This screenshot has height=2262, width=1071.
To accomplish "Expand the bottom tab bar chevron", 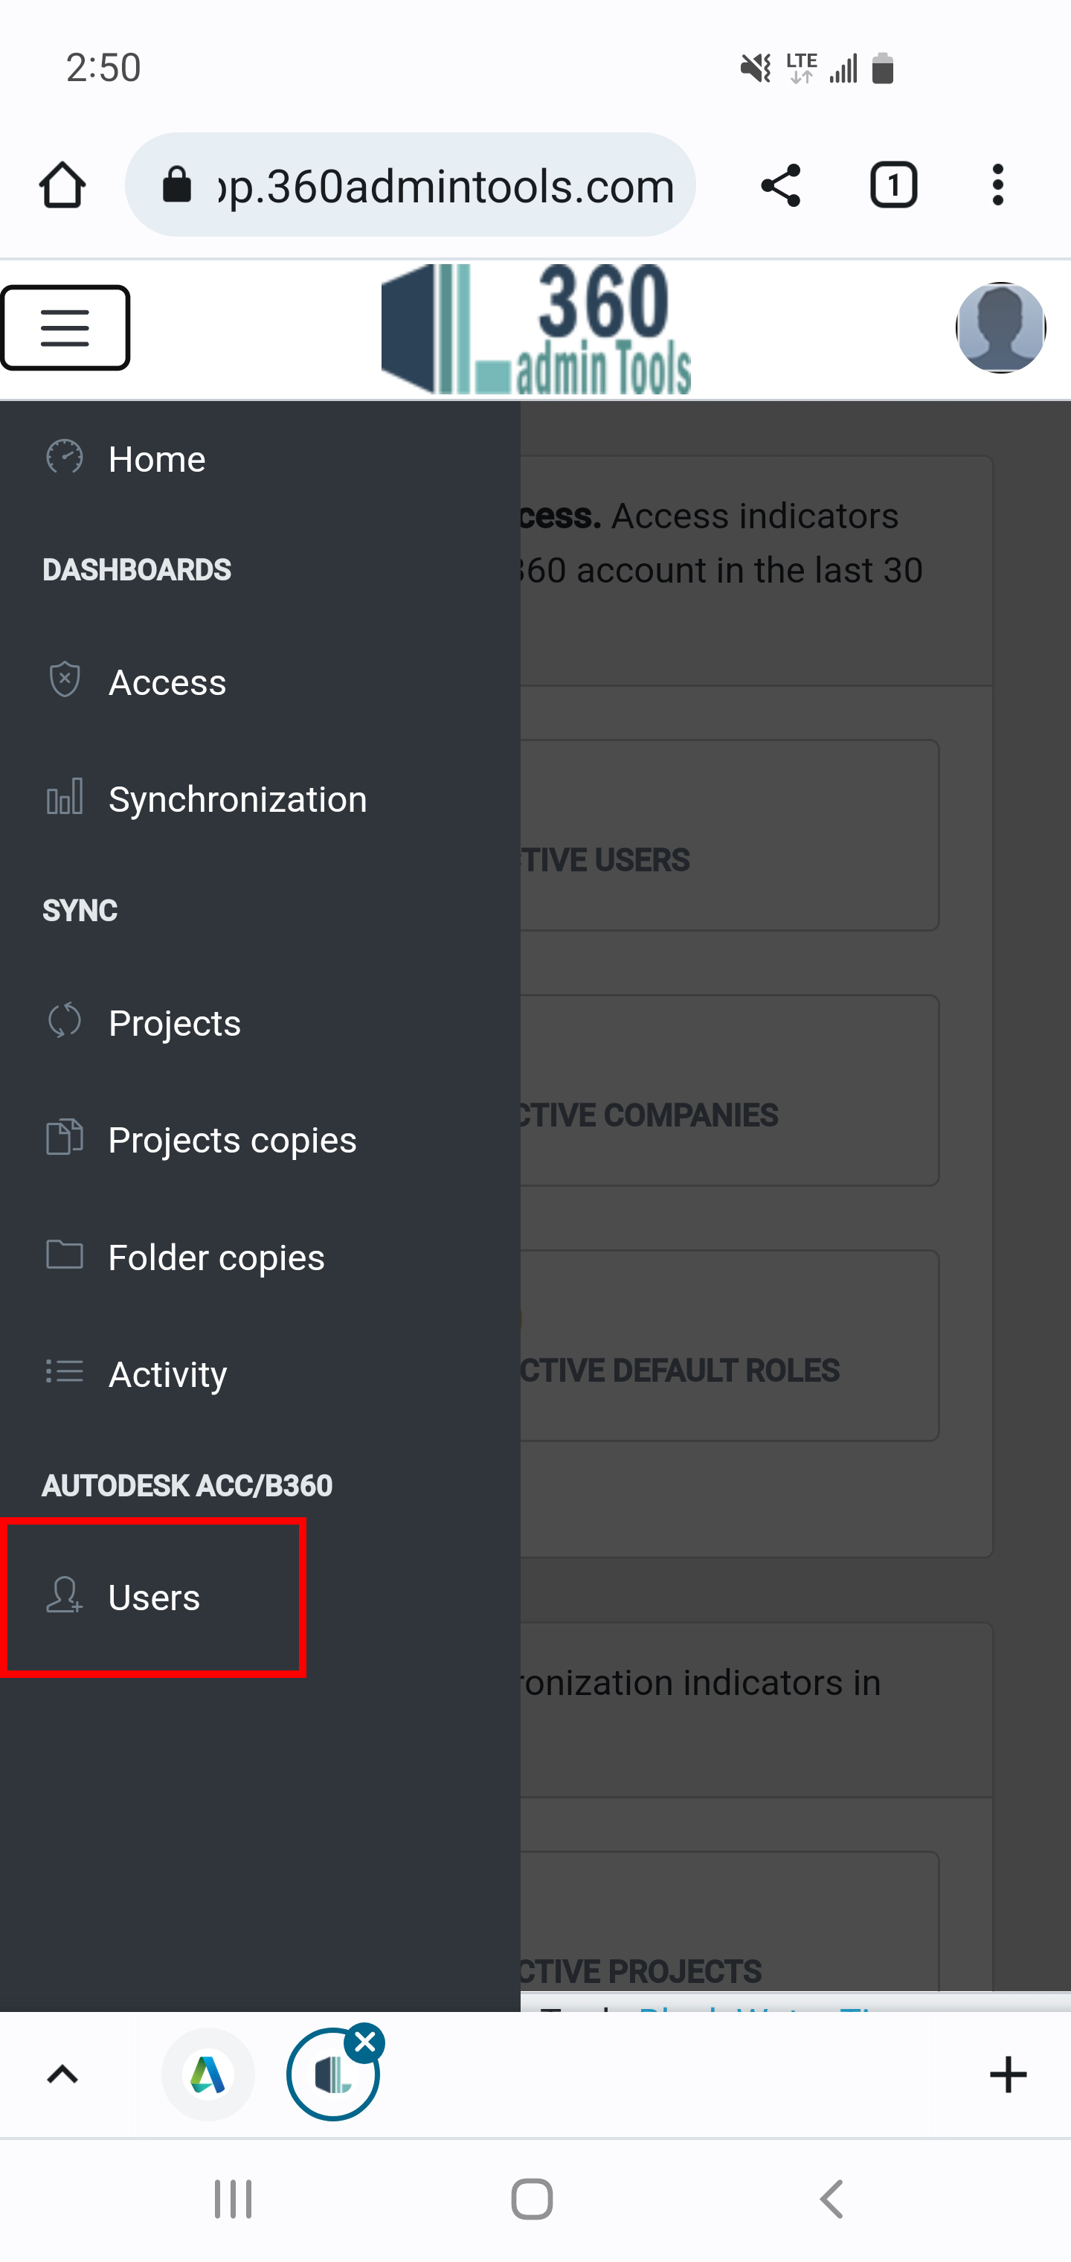I will (62, 2074).
